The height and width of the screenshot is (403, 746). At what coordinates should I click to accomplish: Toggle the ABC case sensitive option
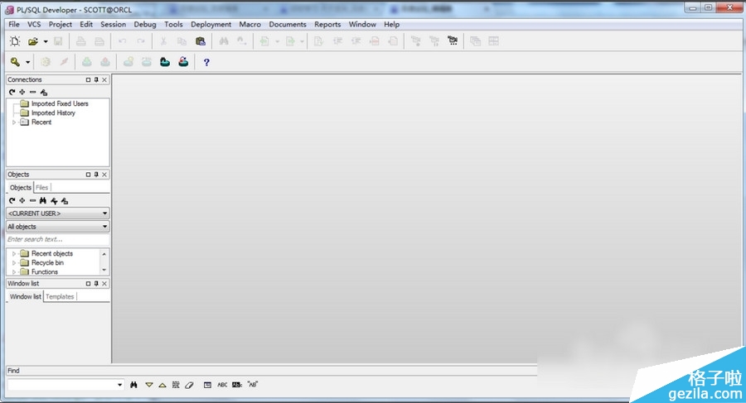coord(222,385)
